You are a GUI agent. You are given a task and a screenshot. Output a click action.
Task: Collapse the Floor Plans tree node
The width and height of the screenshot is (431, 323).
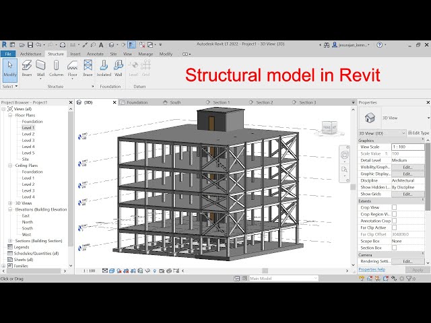pos(10,115)
